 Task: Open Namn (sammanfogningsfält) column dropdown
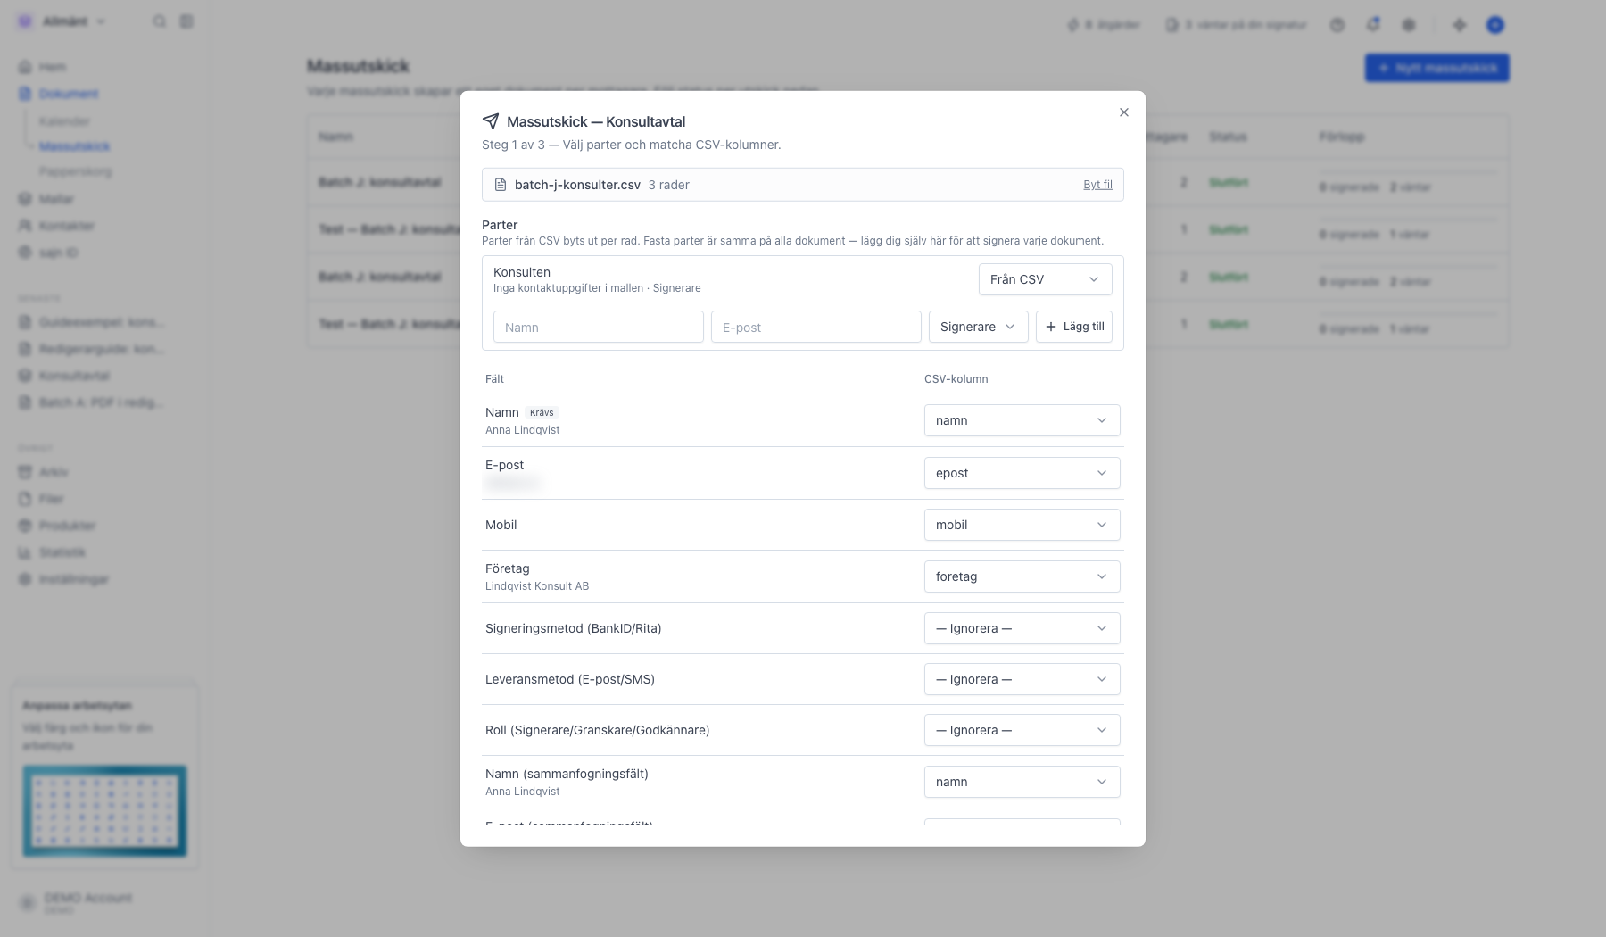pos(1022,782)
